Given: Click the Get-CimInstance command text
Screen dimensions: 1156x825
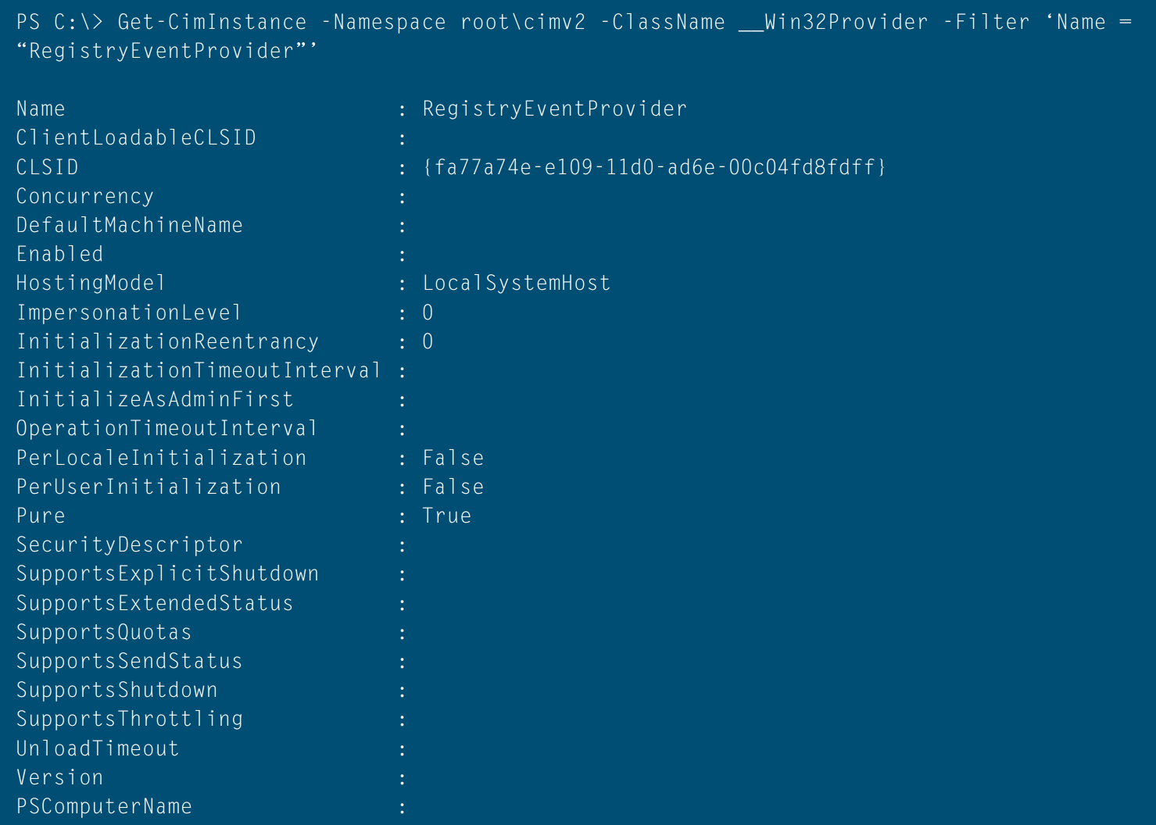Looking at the screenshot, I should tap(212, 22).
